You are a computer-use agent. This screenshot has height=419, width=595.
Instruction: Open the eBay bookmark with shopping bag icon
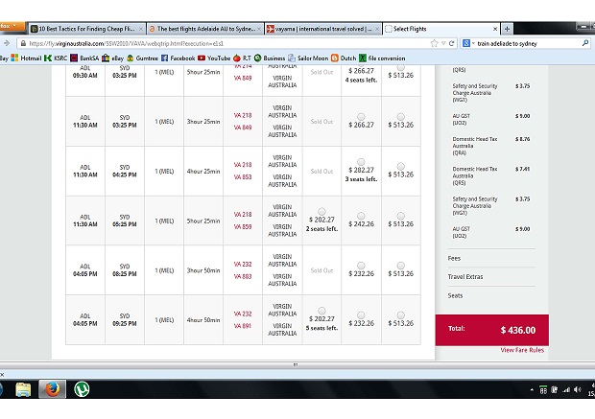[113, 58]
